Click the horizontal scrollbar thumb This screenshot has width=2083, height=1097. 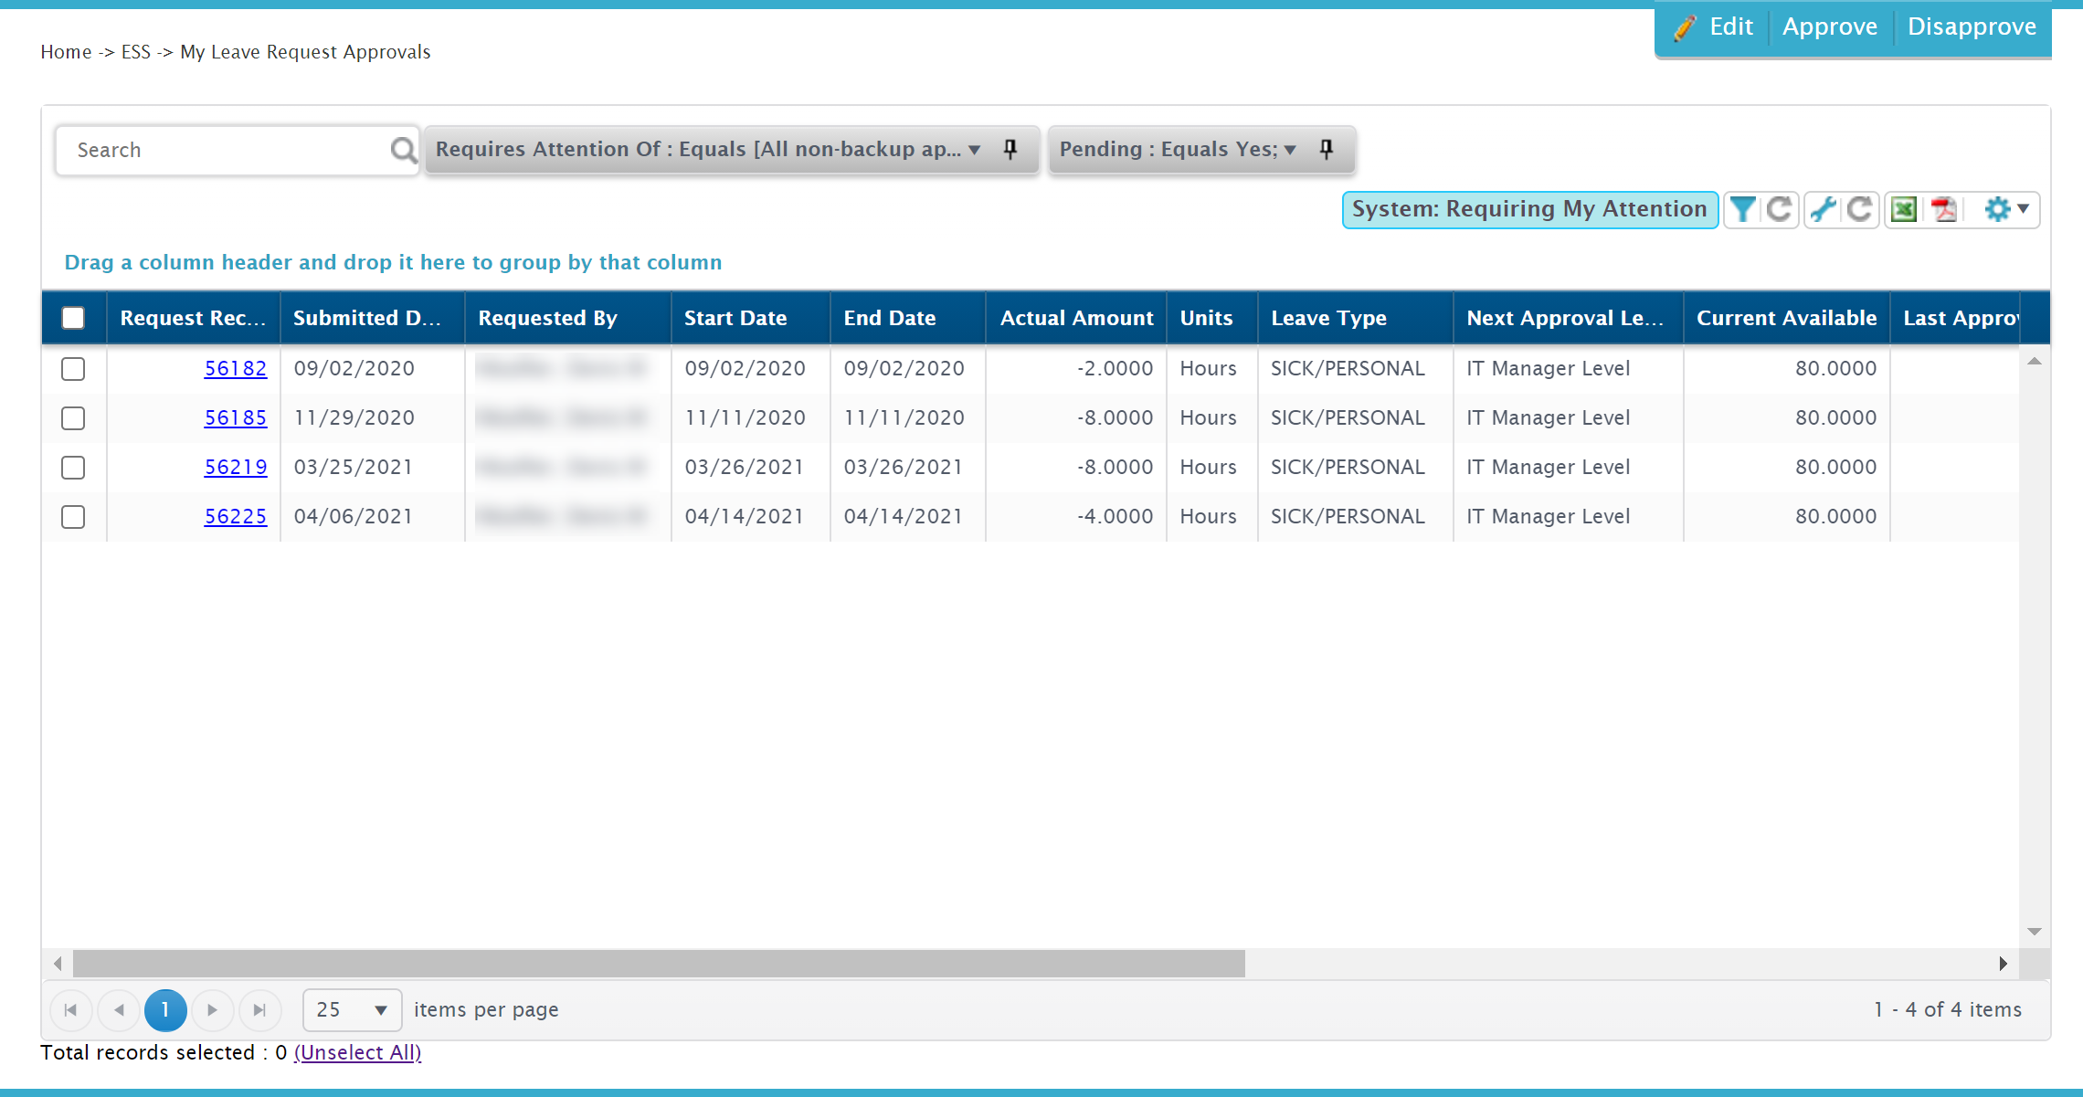point(658,964)
